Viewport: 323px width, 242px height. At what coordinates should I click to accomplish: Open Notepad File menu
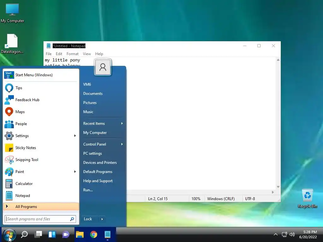pyautogui.click(x=49, y=54)
